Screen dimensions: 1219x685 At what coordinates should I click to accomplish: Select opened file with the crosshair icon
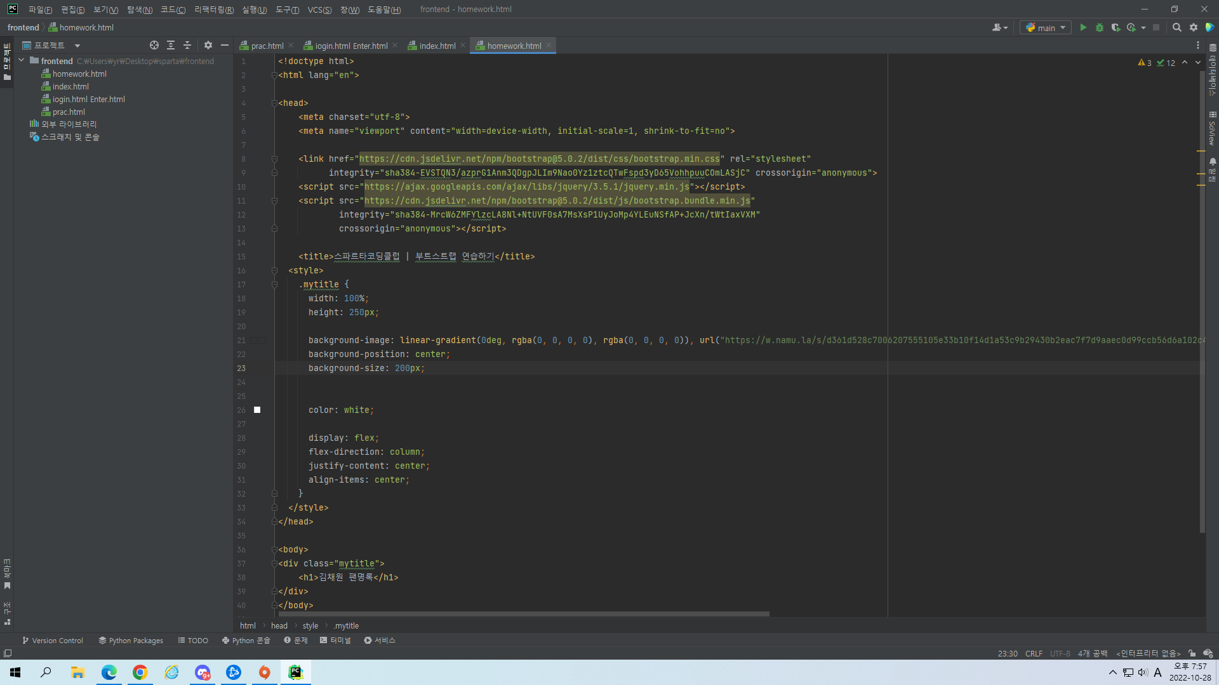[x=154, y=45]
